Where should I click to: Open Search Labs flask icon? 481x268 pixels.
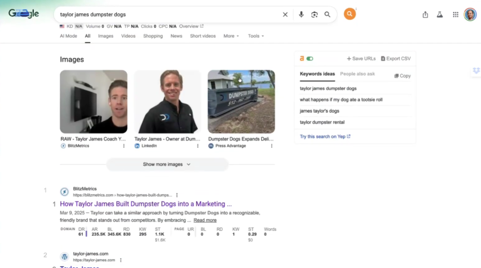point(440,15)
